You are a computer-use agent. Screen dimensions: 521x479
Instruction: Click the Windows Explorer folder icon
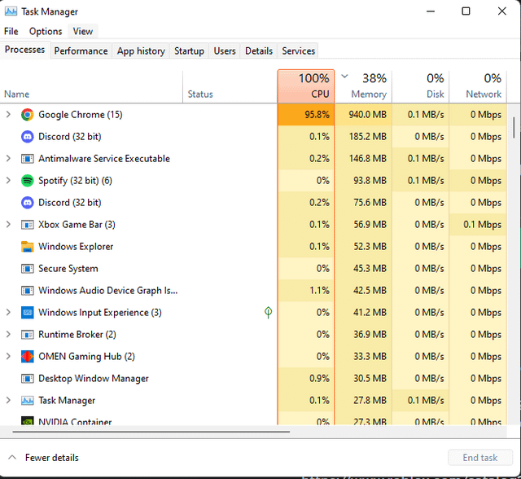(27, 247)
